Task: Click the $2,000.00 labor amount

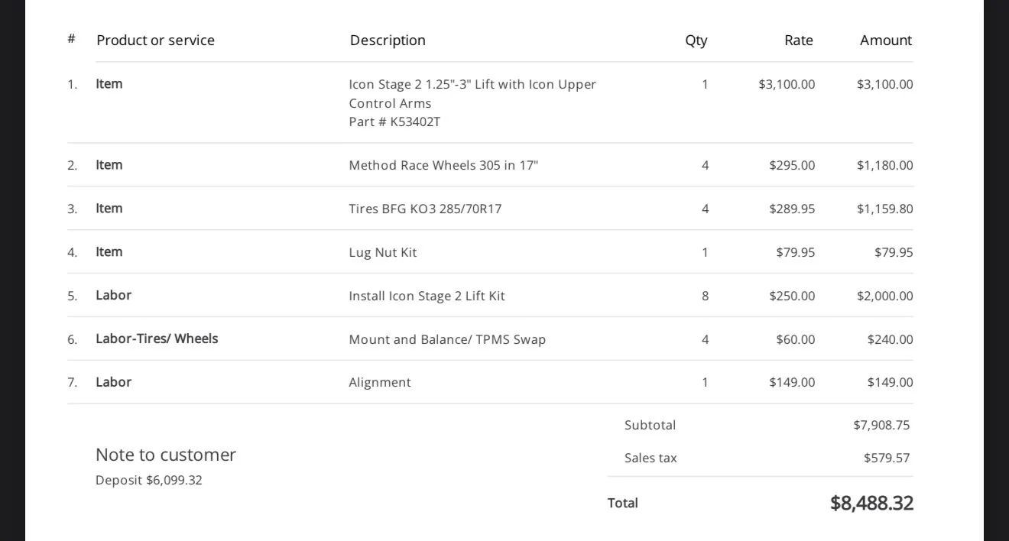Action: pyautogui.click(x=884, y=296)
